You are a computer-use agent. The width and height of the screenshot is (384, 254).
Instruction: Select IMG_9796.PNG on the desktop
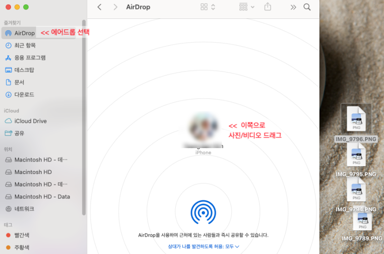tap(356, 123)
